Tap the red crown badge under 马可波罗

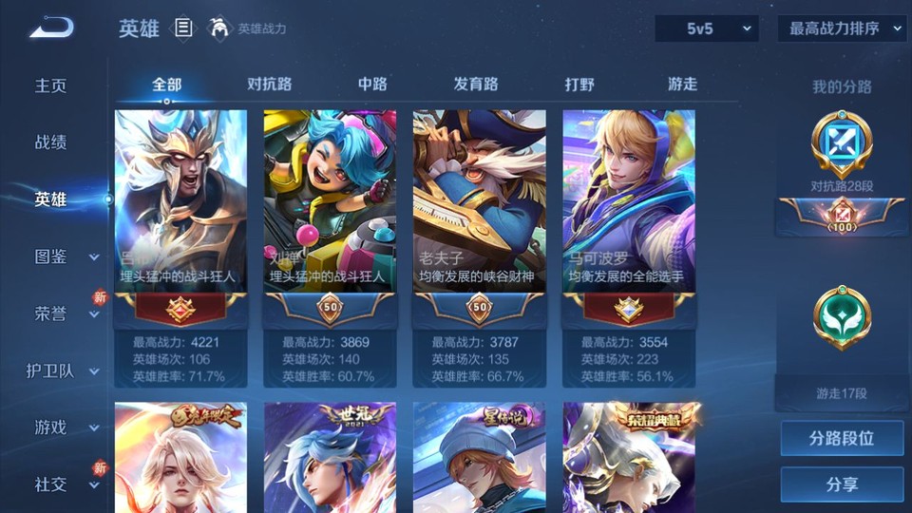click(x=629, y=308)
